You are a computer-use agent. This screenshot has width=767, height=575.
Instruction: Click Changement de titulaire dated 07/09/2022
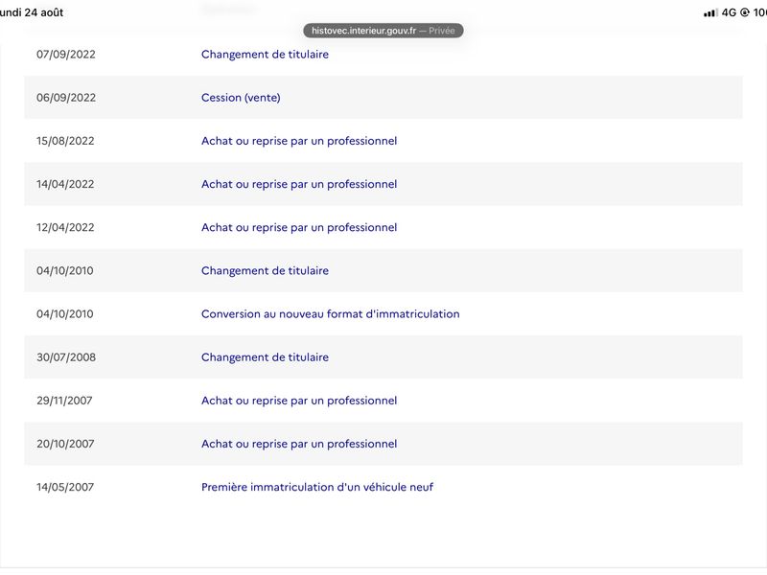coord(265,55)
